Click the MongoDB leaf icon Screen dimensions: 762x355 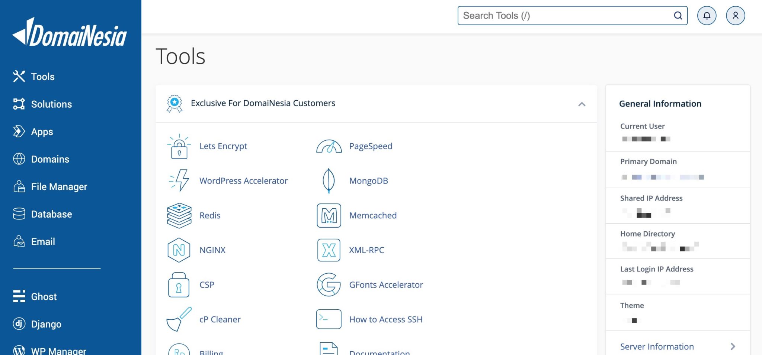click(x=329, y=181)
